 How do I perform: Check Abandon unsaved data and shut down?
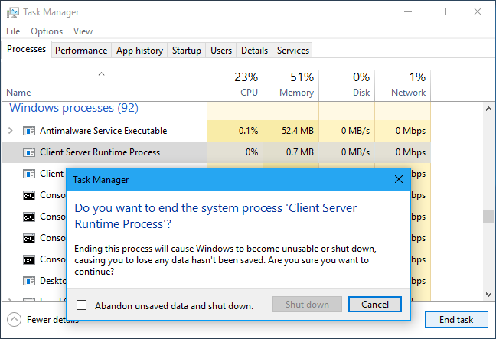point(82,305)
